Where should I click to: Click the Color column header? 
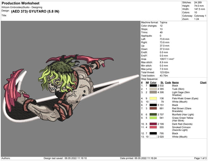[x=153, y=82]
